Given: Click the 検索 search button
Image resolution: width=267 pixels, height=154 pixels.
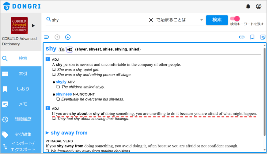Looking at the screenshot, I should click(x=217, y=20).
